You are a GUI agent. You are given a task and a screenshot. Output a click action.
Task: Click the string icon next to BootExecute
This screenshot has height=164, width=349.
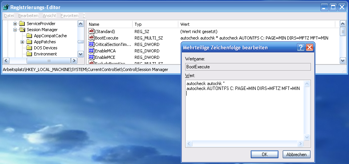coord(91,38)
